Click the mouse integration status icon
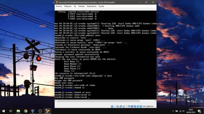 [x=138, y=106]
